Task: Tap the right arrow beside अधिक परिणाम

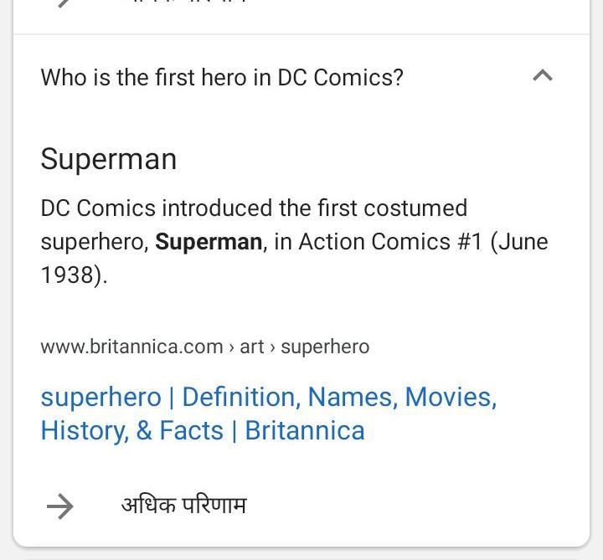Action: (x=59, y=506)
